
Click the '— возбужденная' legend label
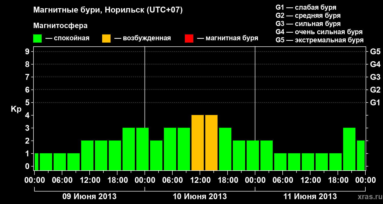(x=142, y=39)
